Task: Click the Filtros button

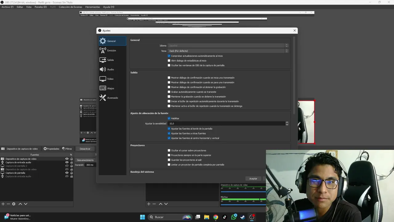Action: pos(67,149)
